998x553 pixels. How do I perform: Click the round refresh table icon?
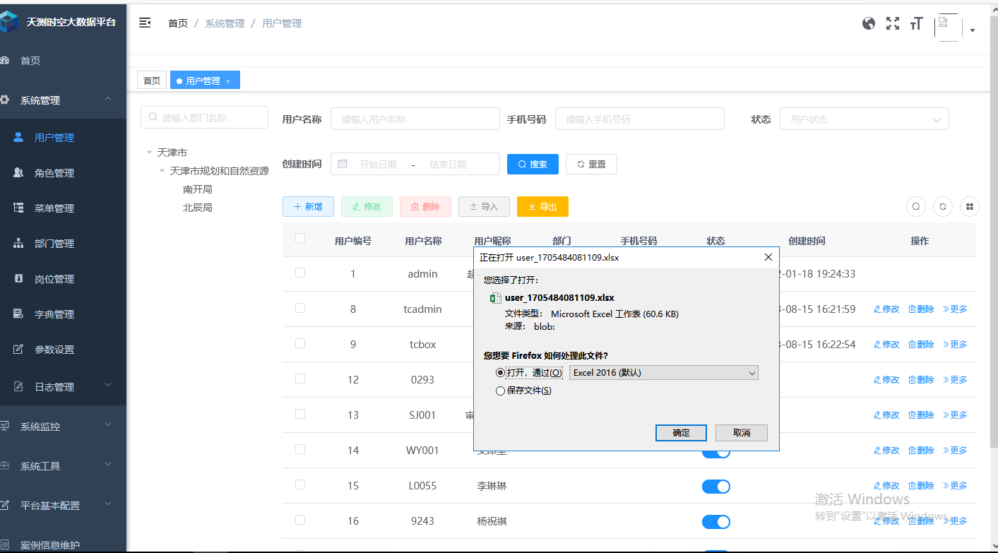(x=943, y=206)
